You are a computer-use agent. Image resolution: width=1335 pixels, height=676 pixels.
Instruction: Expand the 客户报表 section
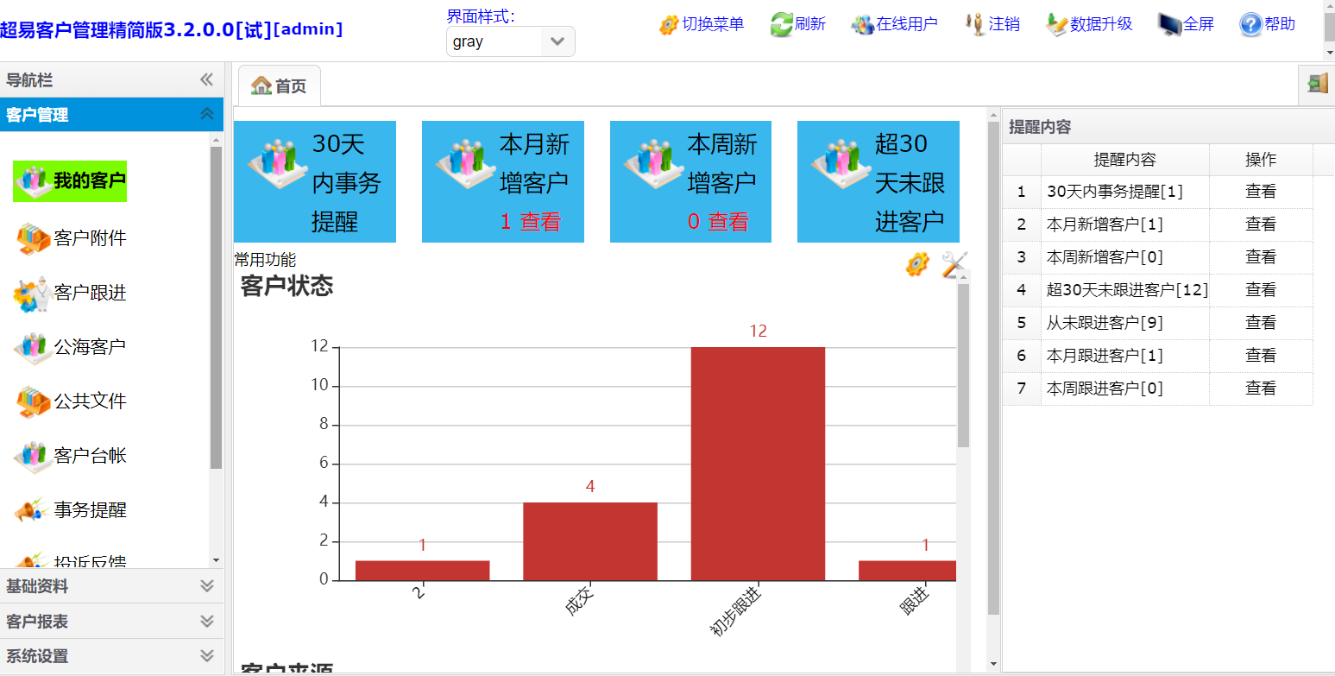(206, 622)
